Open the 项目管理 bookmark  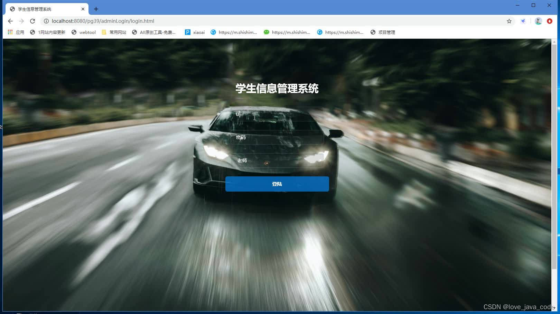point(383,32)
